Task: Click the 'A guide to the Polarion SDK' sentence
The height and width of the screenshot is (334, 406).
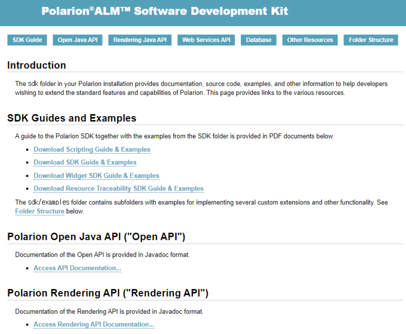Action: pyautogui.click(x=175, y=136)
